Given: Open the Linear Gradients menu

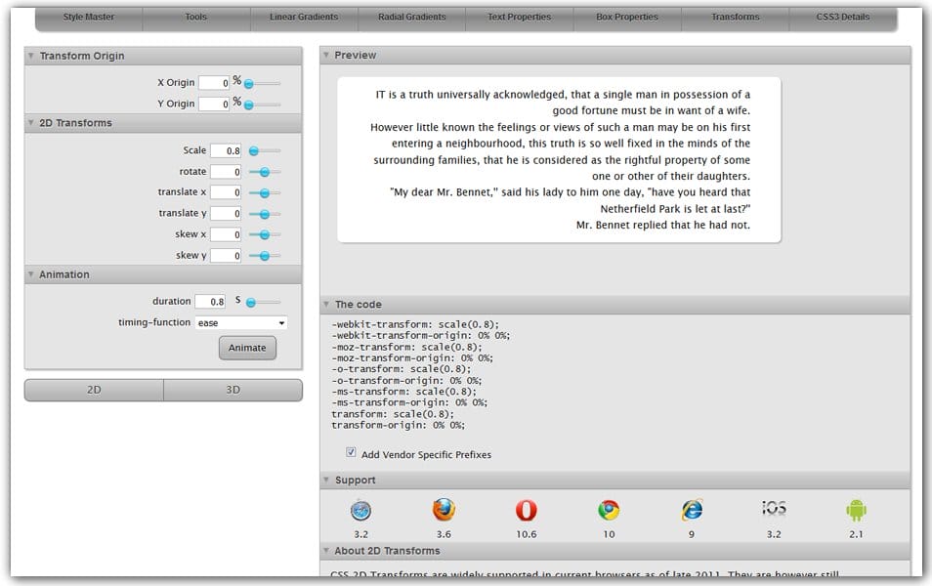Looking at the screenshot, I should click(x=304, y=18).
